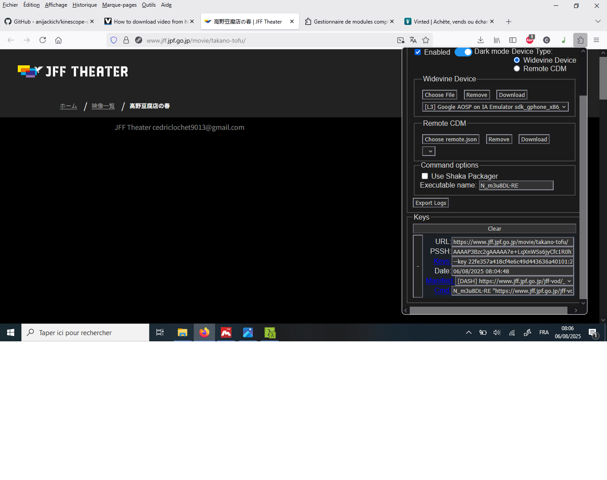
Task: Click the Windows taskbar search box
Action: (x=85, y=332)
